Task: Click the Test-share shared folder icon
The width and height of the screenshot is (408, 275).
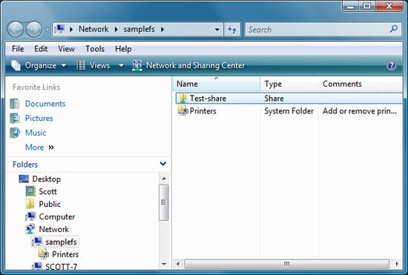Action: pos(183,99)
